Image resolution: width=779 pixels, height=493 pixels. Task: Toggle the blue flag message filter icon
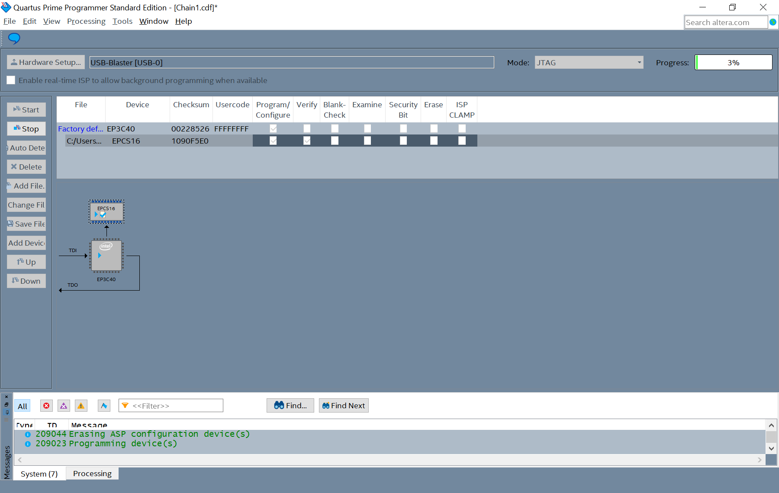click(x=104, y=406)
